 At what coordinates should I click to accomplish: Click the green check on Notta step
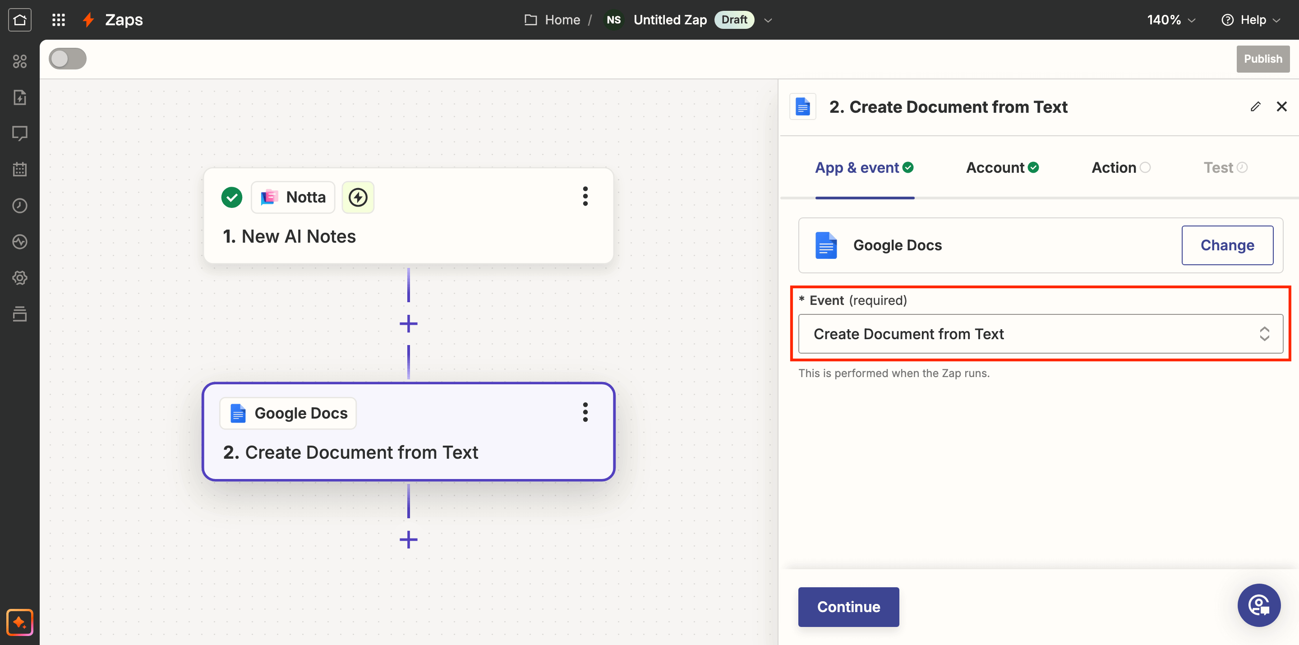(232, 197)
